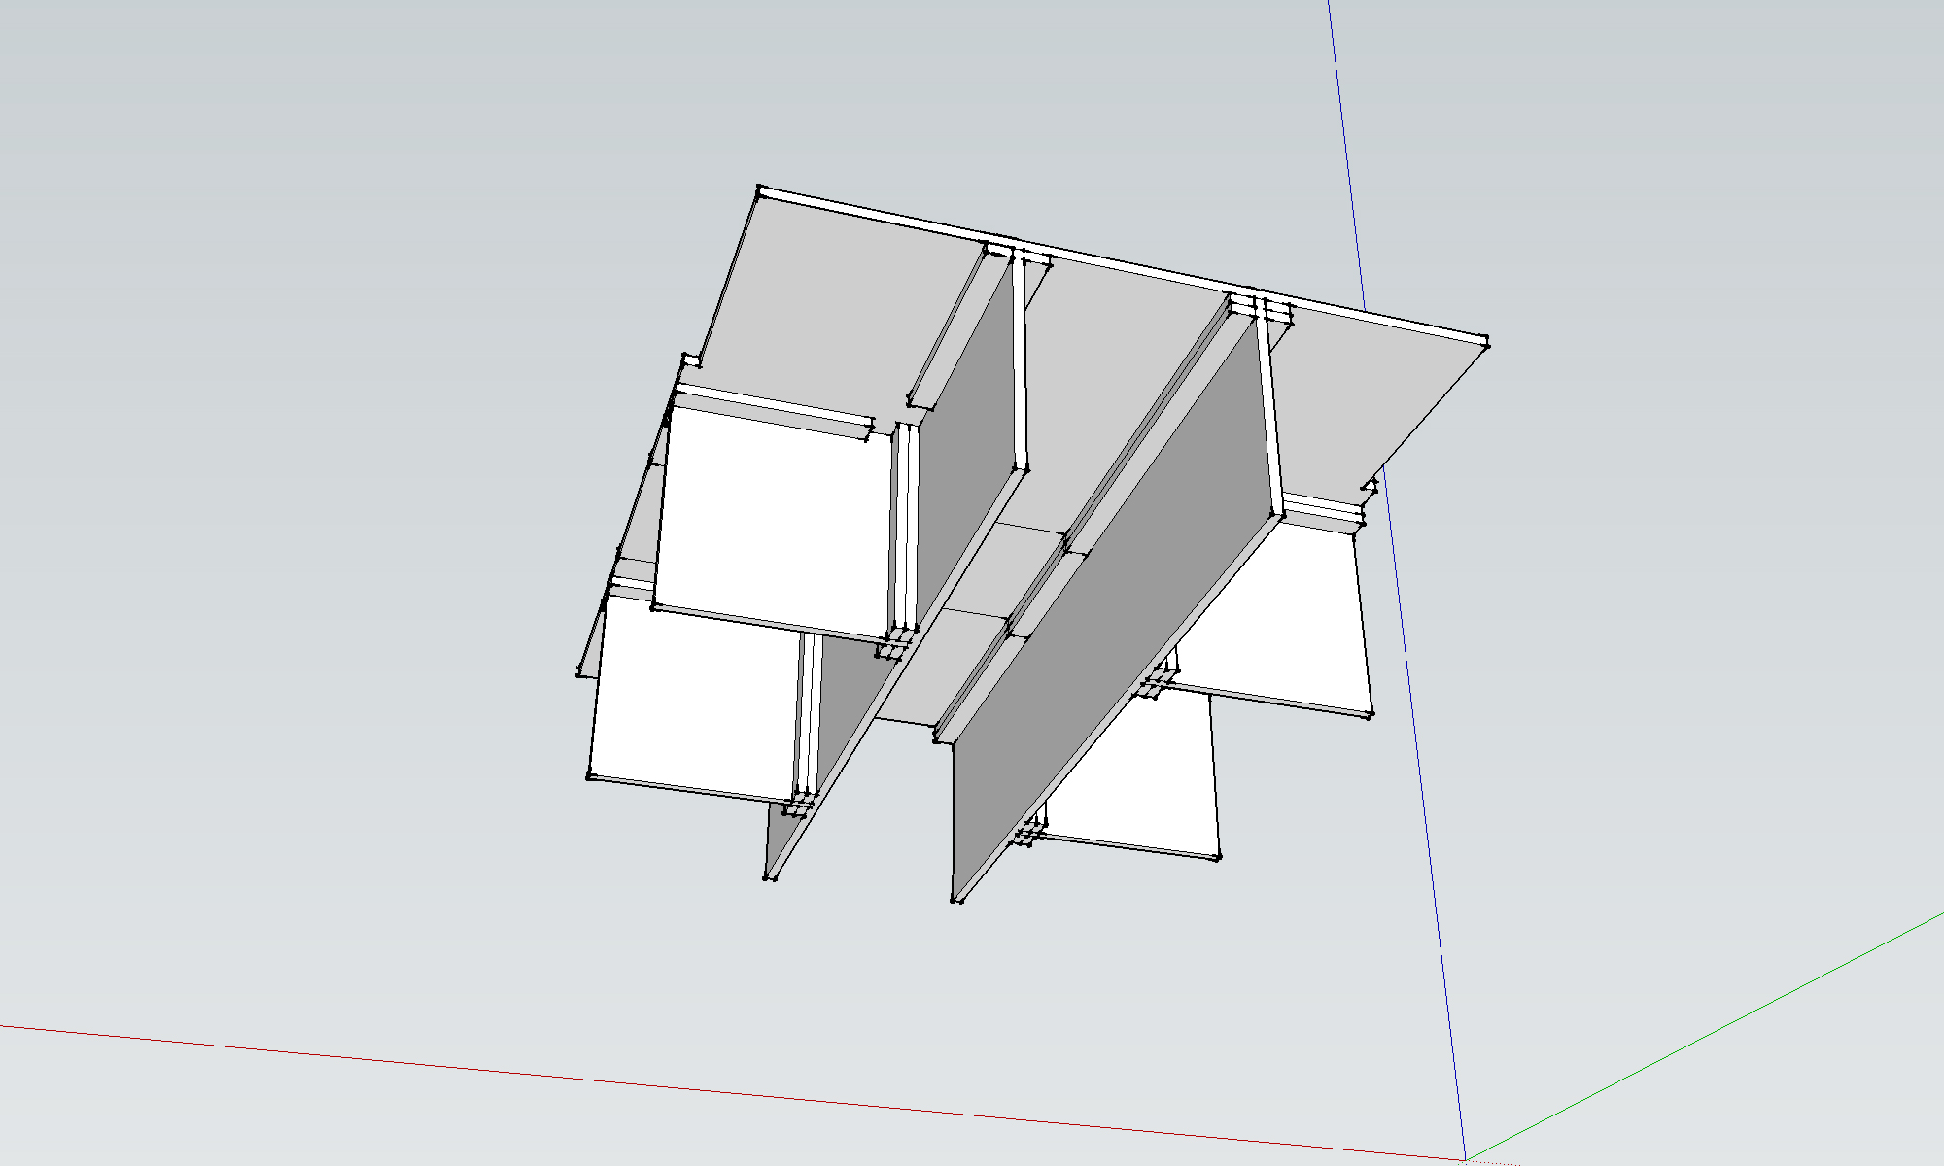Image resolution: width=1944 pixels, height=1166 pixels.
Task: Click the top-left corner endpoint of the slab
Action: pos(760,188)
